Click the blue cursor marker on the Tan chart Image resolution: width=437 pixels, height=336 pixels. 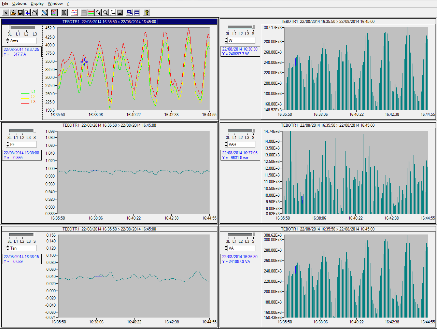(x=99, y=277)
